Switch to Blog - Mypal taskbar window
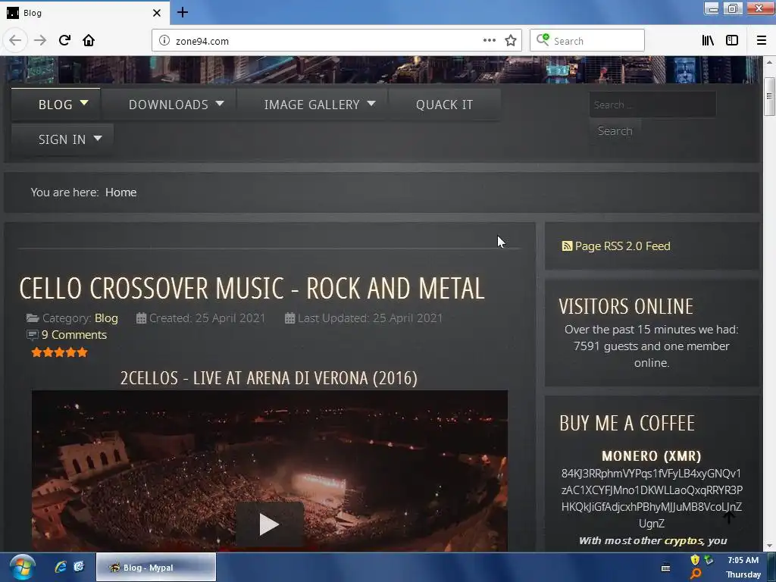The image size is (776, 582). point(155,567)
